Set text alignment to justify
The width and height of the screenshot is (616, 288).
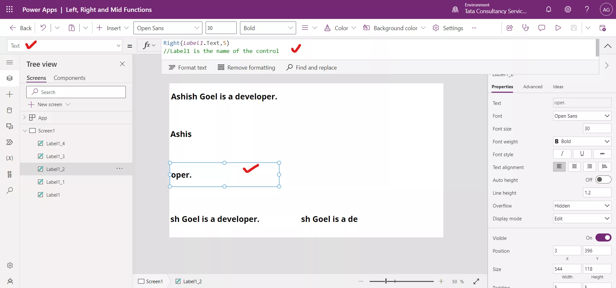click(x=604, y=167)
